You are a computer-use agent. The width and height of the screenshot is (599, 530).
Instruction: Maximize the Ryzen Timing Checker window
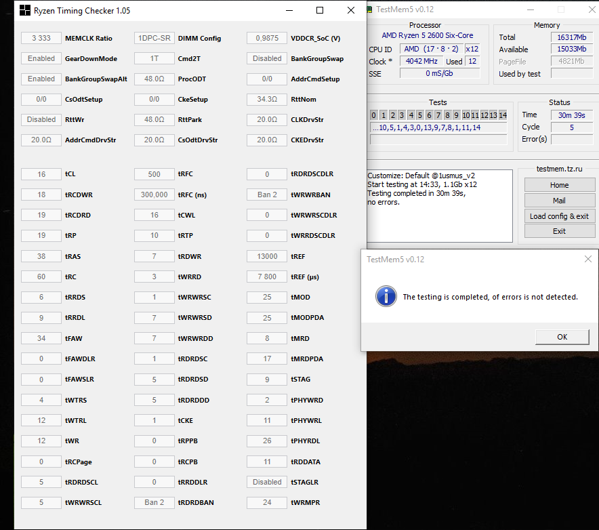click(x=320, y=10)
